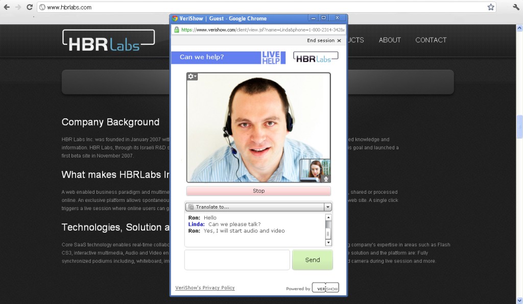Click Ron's main video feed

coord(258,128)
